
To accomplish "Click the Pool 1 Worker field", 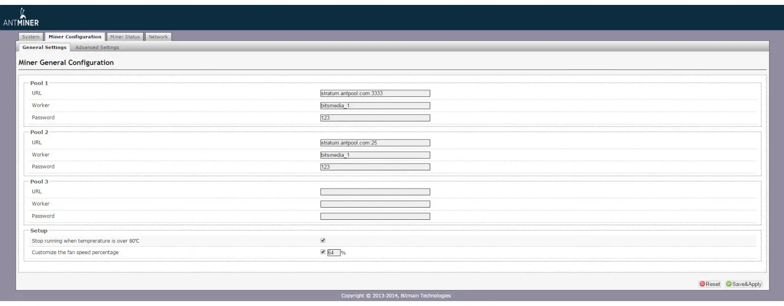I will click(x=375, y=106).
